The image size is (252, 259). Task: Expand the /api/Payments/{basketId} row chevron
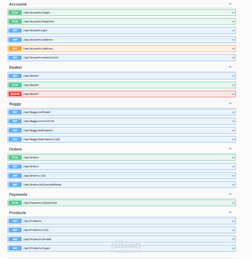(x=233, y=203)
